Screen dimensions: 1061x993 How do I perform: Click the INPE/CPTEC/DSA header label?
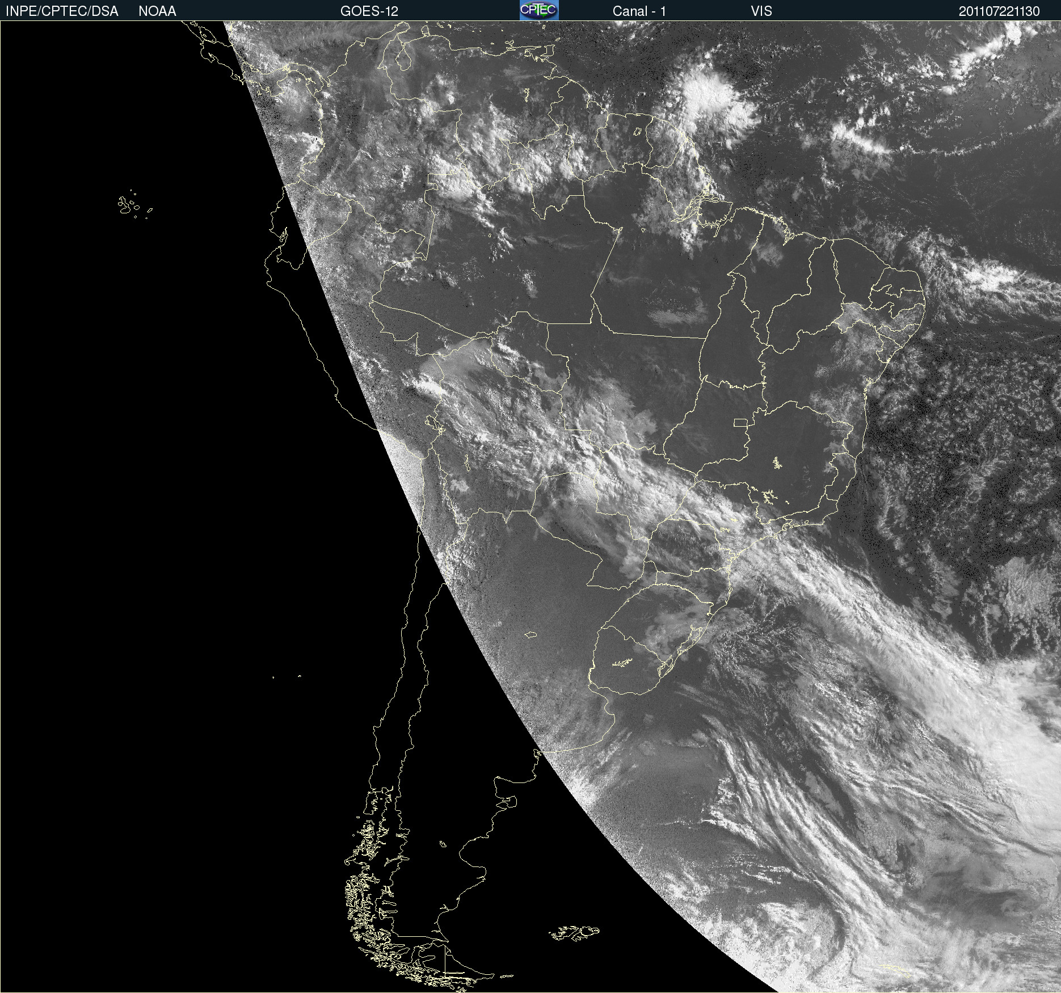tap(62, 11)
